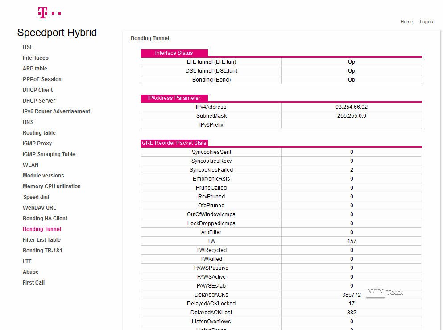Open the Filter List Table page
The image size is (443, 330).
coord(41,240)
